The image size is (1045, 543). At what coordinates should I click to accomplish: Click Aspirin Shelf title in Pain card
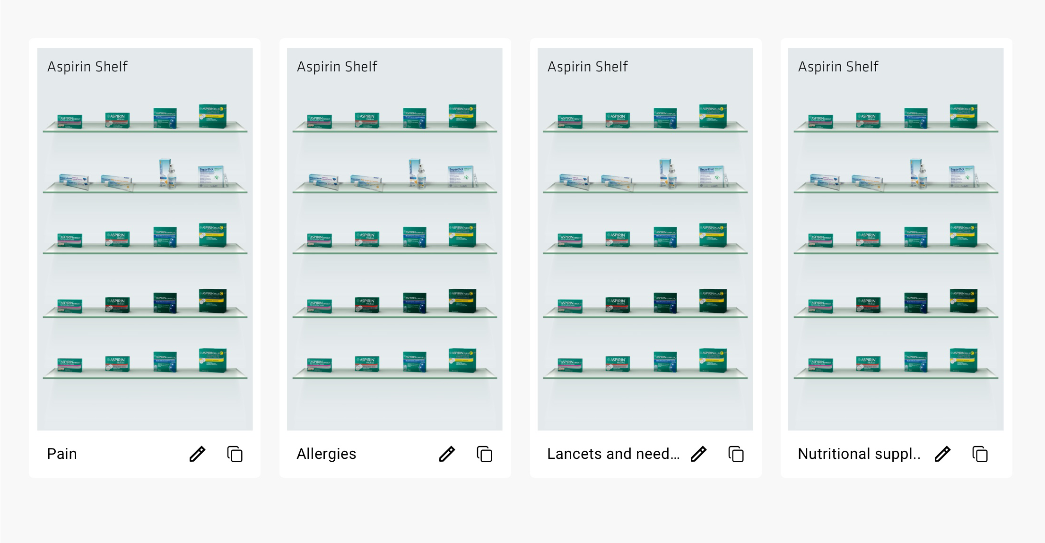coord(87,67)
